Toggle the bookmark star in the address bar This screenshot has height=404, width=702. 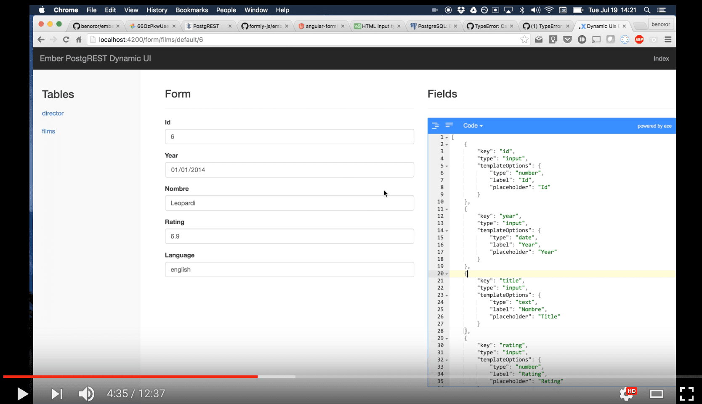pyautogui.click(x=524, y=39)
